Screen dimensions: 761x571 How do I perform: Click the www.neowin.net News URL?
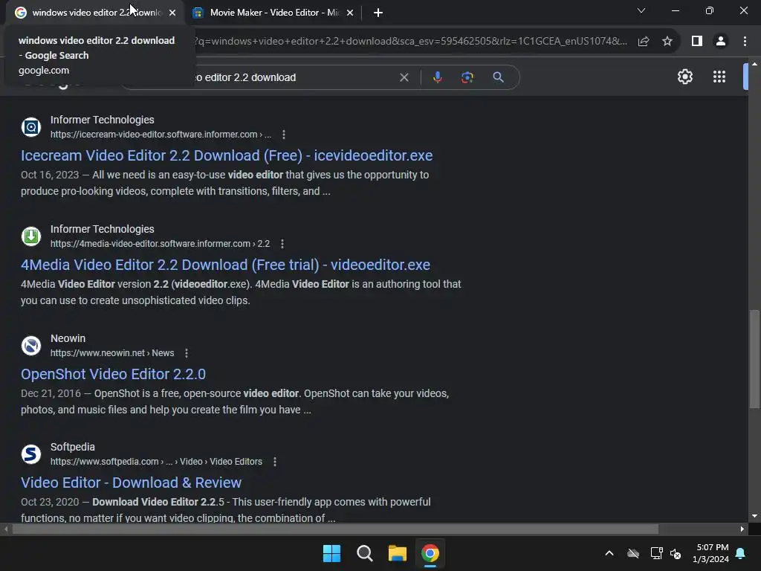click(x=112, y=353)
